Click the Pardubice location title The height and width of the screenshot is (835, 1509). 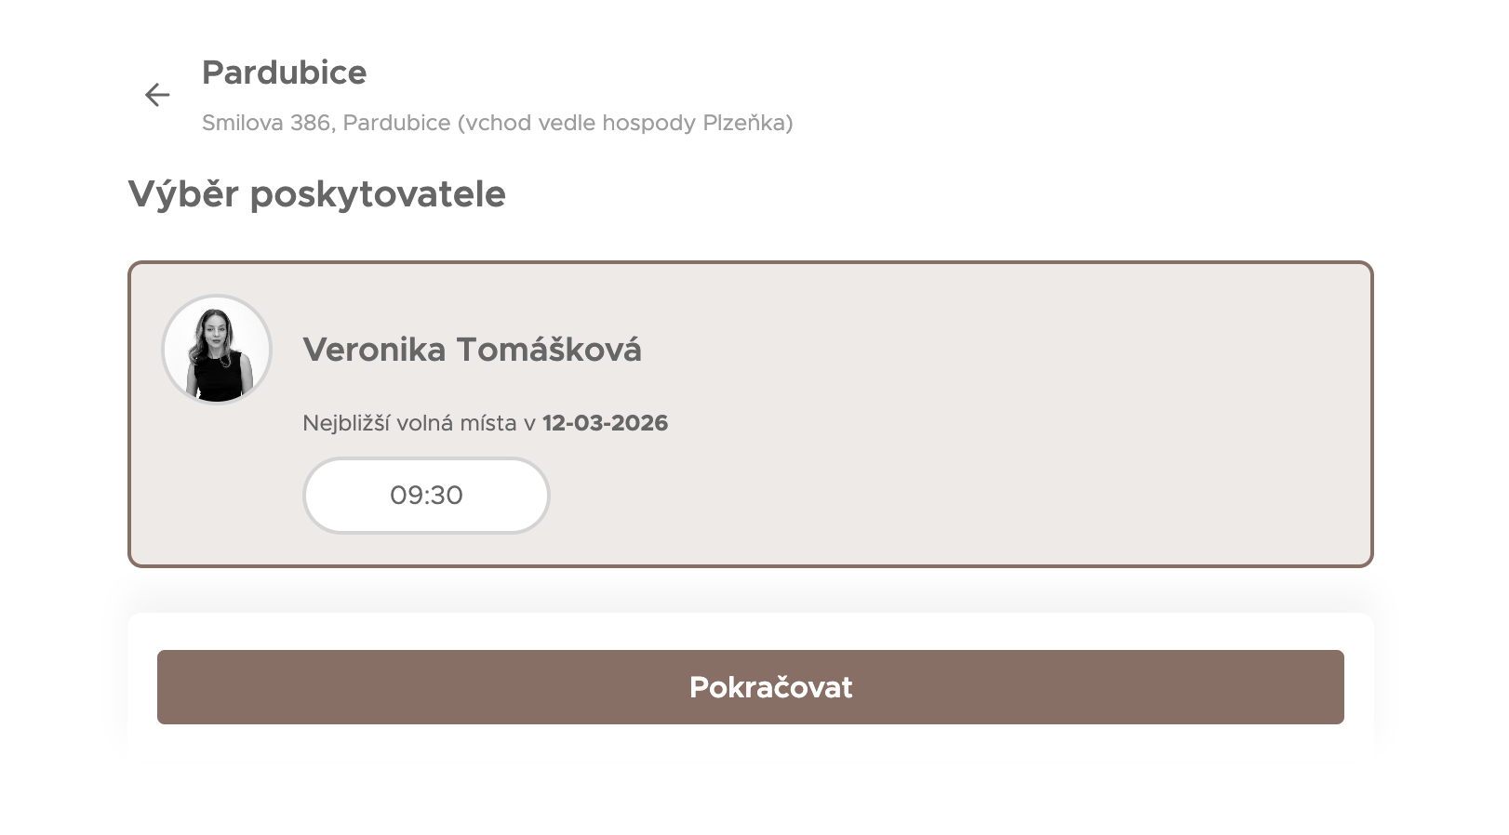pos(284,73)
